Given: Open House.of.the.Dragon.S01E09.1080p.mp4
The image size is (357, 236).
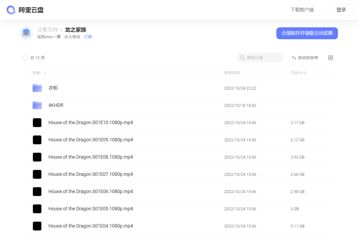Looking at the screenshot, I should [x=91, y=140].
